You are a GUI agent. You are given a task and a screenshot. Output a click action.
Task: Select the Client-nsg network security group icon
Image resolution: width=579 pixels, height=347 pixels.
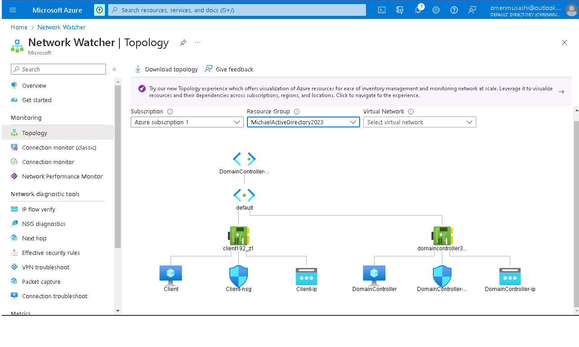click(238, 276)
